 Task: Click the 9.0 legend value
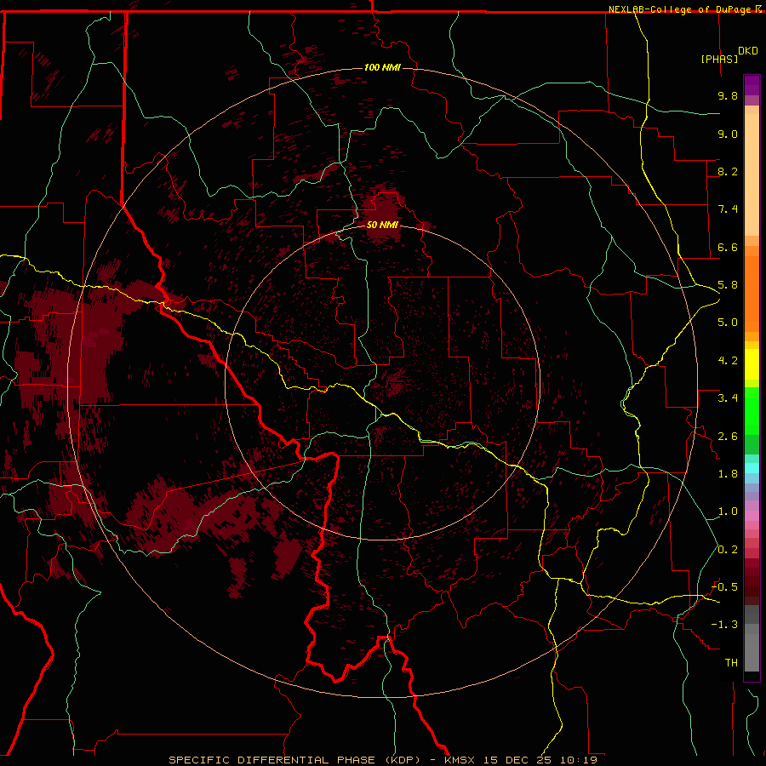(x=728, y=134)
